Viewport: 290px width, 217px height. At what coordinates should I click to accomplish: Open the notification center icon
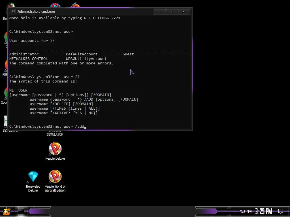click(281, 211)
